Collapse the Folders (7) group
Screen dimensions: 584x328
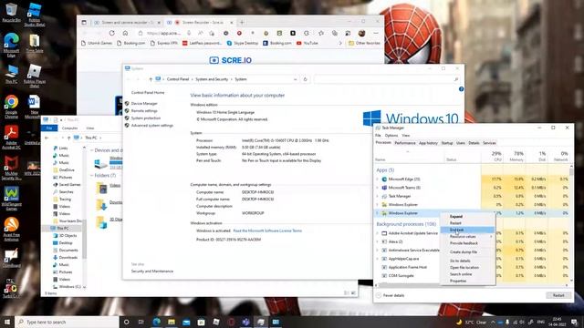(92, 176)
